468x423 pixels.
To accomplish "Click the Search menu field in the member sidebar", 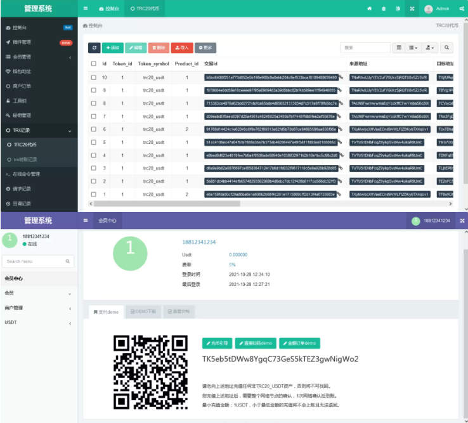I will click(x=38, y=261).
